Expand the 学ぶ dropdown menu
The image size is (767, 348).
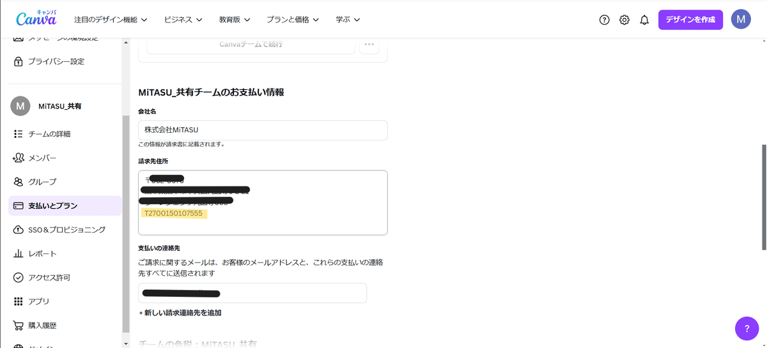click(348, 20)
